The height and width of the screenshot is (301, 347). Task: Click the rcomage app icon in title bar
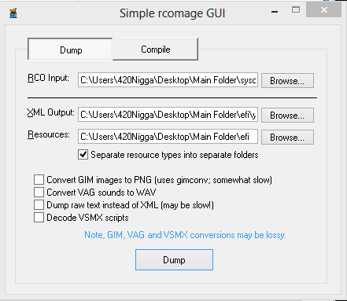pos(13,13)
